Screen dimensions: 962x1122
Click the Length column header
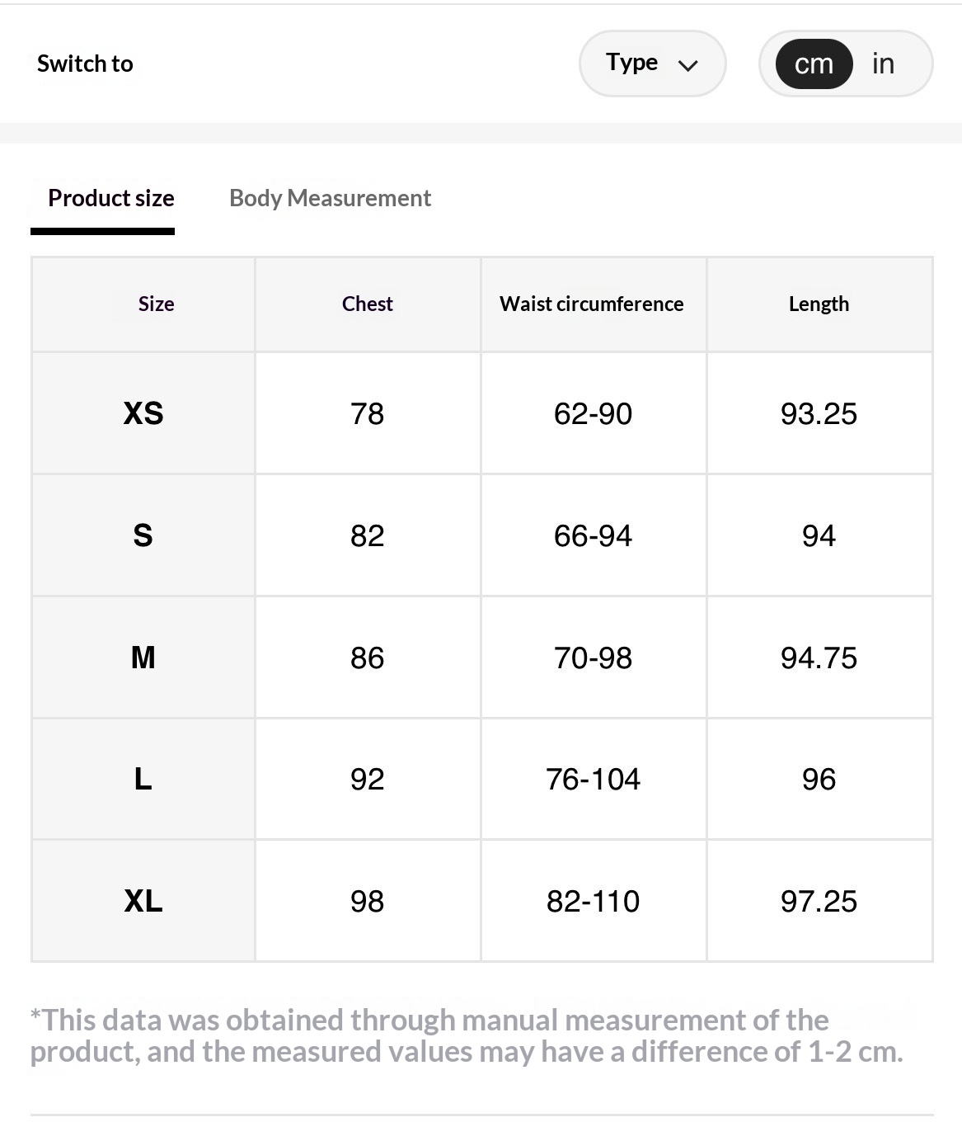point(819,304)
